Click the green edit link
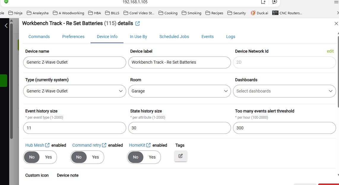The width and height of the screenshot is (339, 185). pyautogui.click(x=330, y=51)
